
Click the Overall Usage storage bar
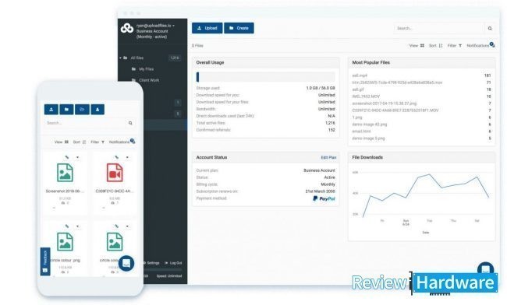[x=265, y=77]
